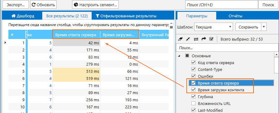The image size is (279, 113).
Task: Uncheck Время загрузки контента checkbox
Action: (x=193, y=90)
